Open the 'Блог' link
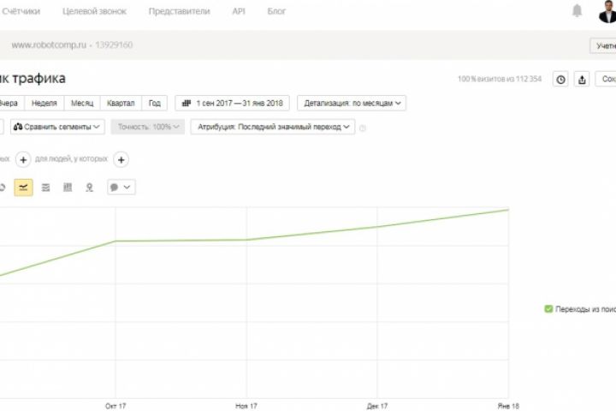This screenshot has height=411, width=616. pyautogui.click(x=276, y=12)
